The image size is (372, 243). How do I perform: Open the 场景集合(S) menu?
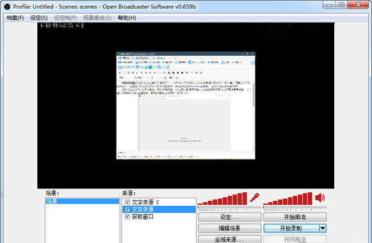coord(97,18)
